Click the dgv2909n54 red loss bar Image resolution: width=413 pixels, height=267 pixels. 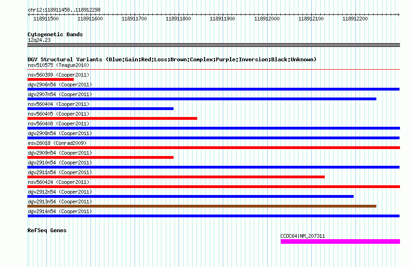[x=100, y=157]
